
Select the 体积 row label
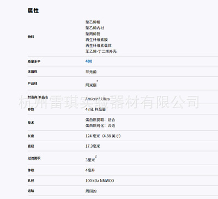point(31,170)
